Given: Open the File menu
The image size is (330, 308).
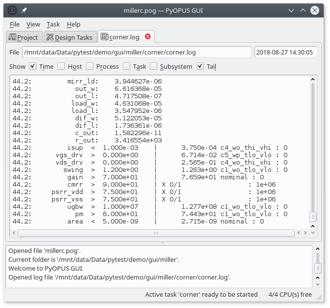Looking at the screenshot, I should coord(15,24).
